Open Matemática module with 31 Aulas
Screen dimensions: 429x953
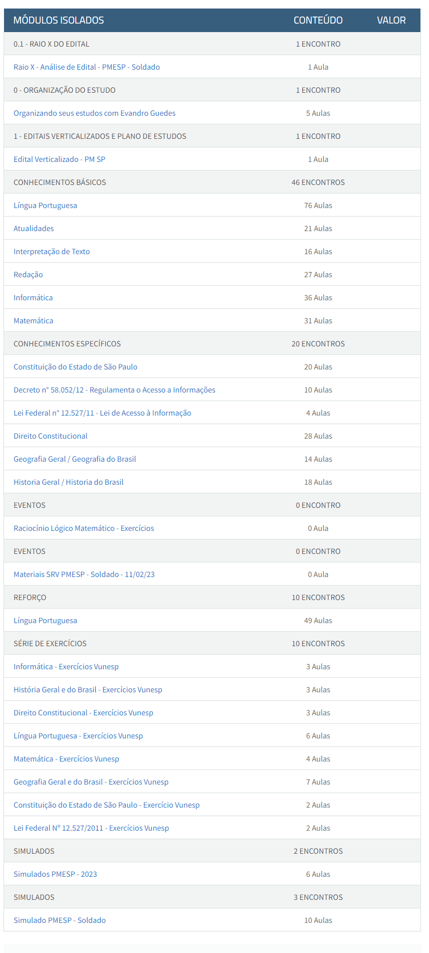(33, 321)
